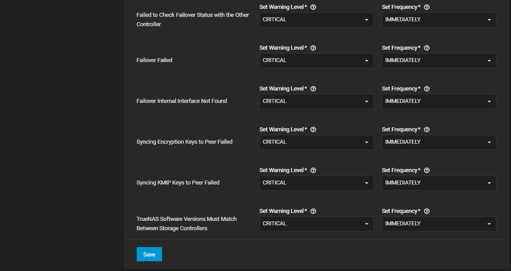Viewport: 511px width, 271px height.
Task: Click the Failover Failed warning level help icon
Action: [313, 47]
